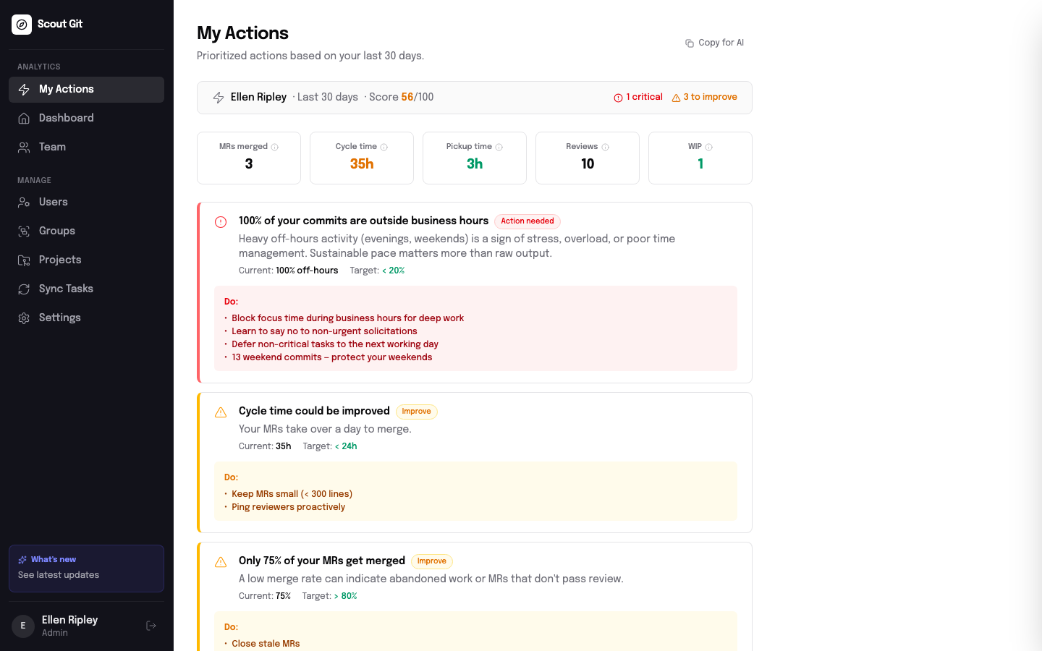Click the 1 critical indicator

[x=638, y=96]
